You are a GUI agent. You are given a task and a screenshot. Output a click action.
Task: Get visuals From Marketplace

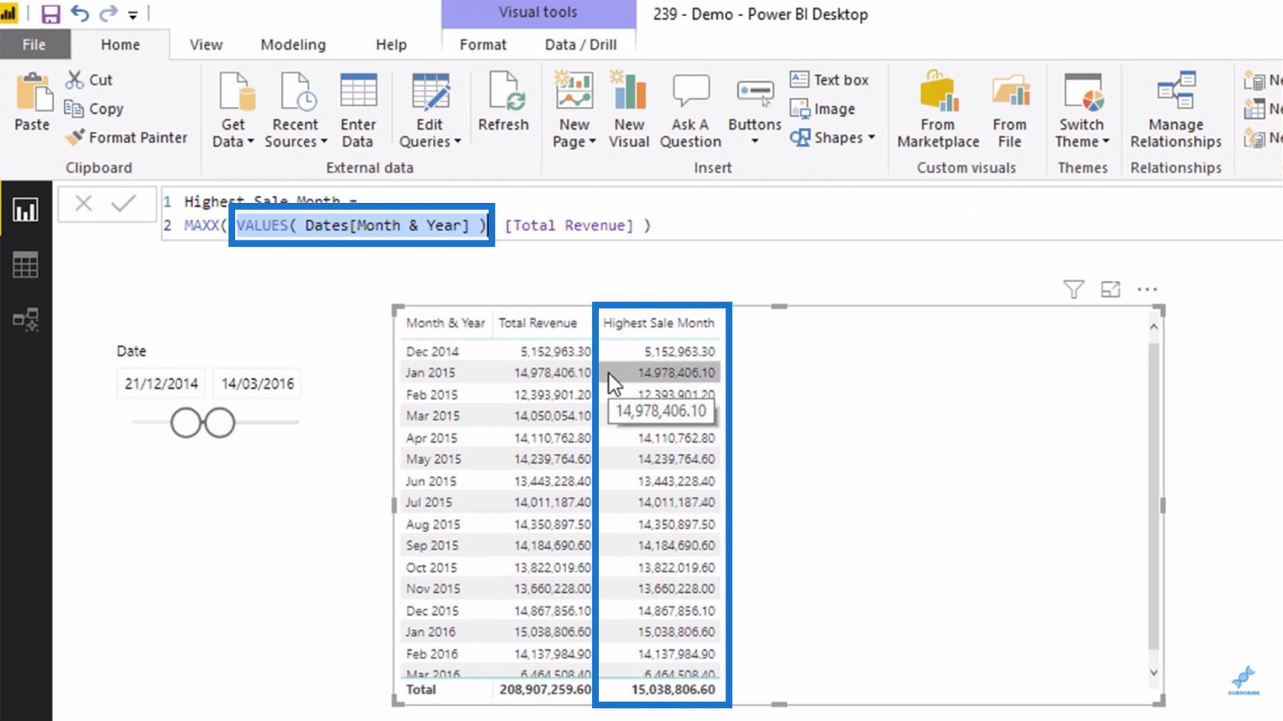coord(938,110)
